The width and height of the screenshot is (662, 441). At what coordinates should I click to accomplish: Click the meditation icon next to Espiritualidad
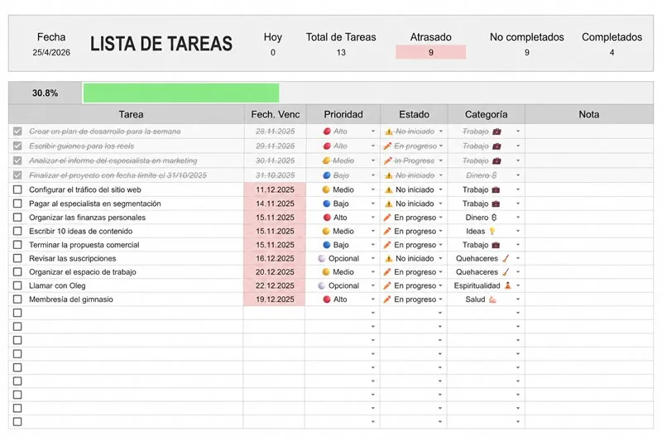click(x=508, y=285)
